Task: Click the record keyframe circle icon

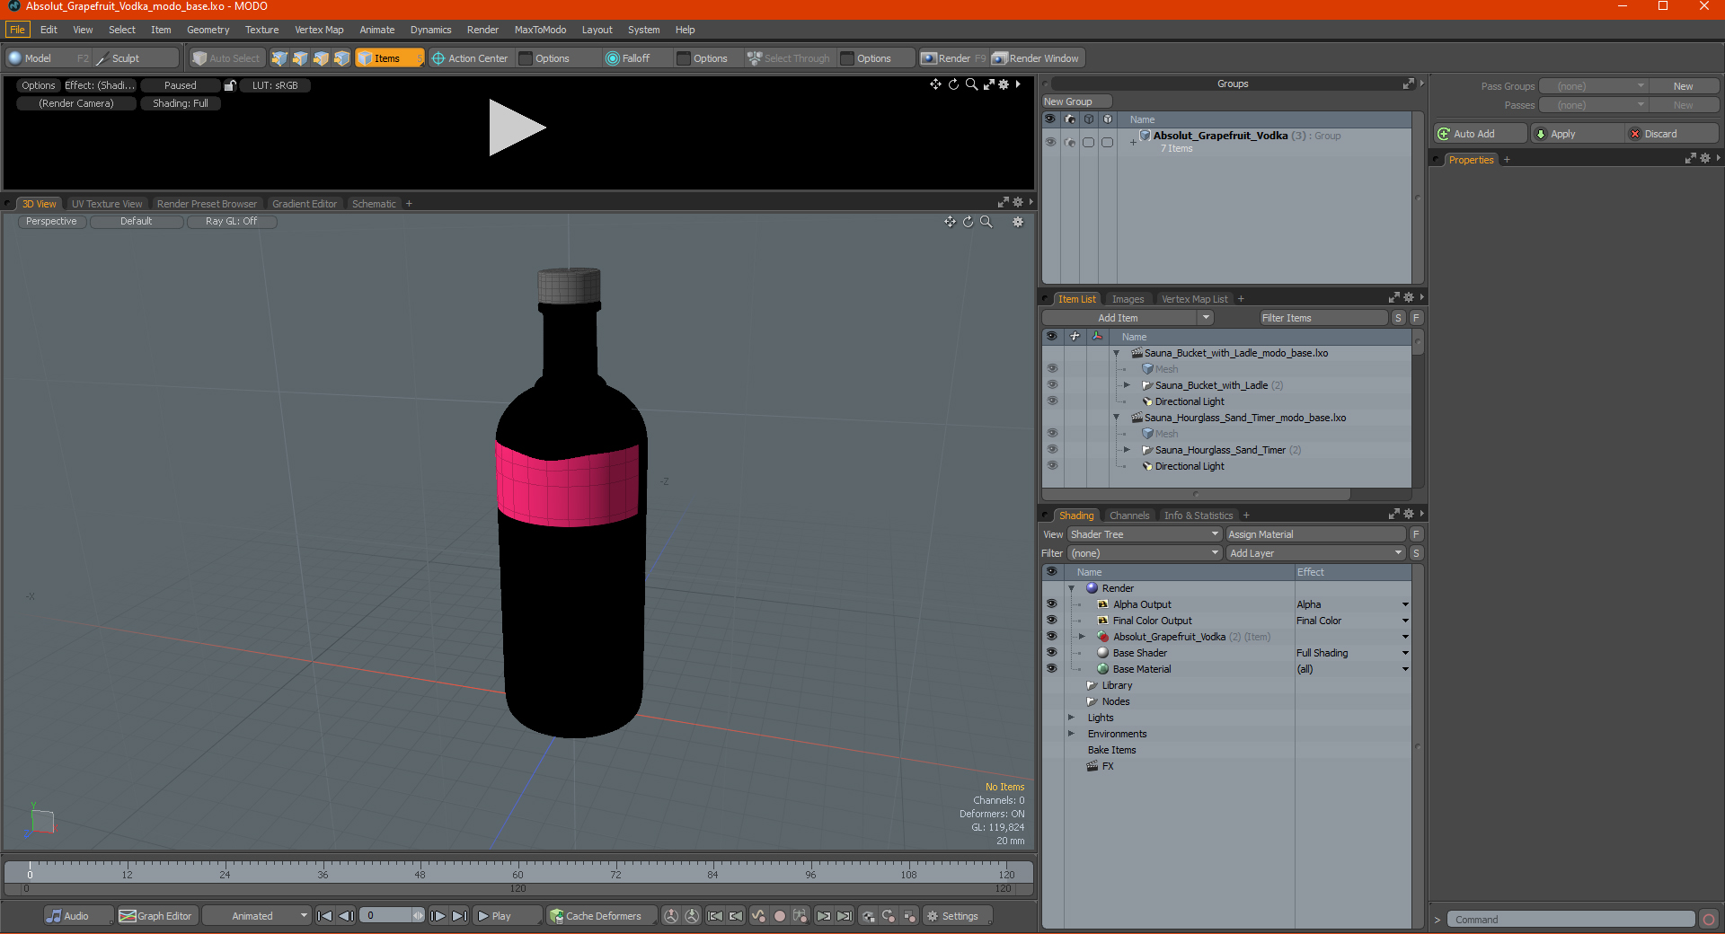Action: tap(780, 916)
